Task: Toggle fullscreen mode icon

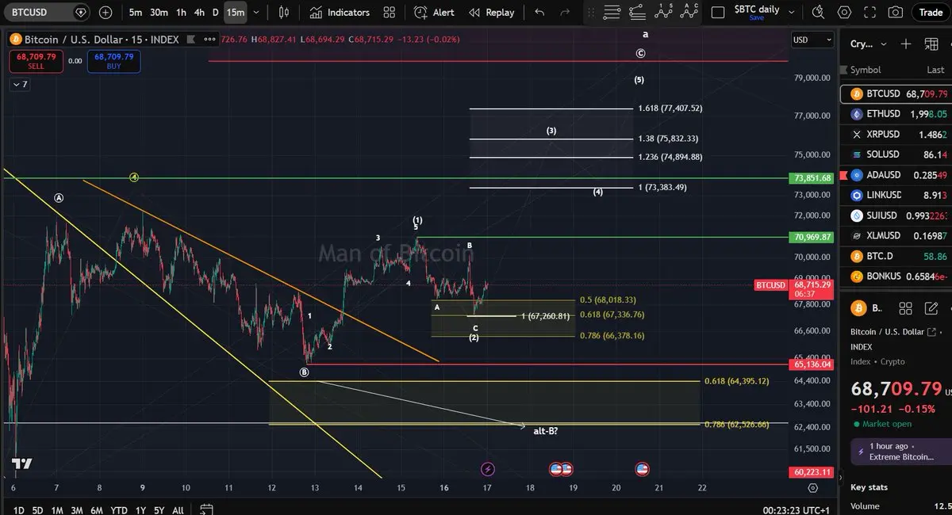Action: [x=870, y=13]
